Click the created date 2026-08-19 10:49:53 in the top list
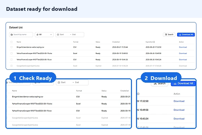 tap(120, 53)
